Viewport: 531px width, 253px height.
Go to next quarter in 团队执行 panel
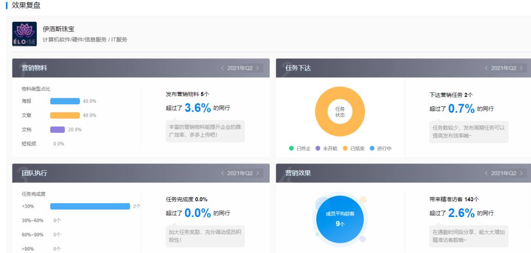[x=258, y=174]
